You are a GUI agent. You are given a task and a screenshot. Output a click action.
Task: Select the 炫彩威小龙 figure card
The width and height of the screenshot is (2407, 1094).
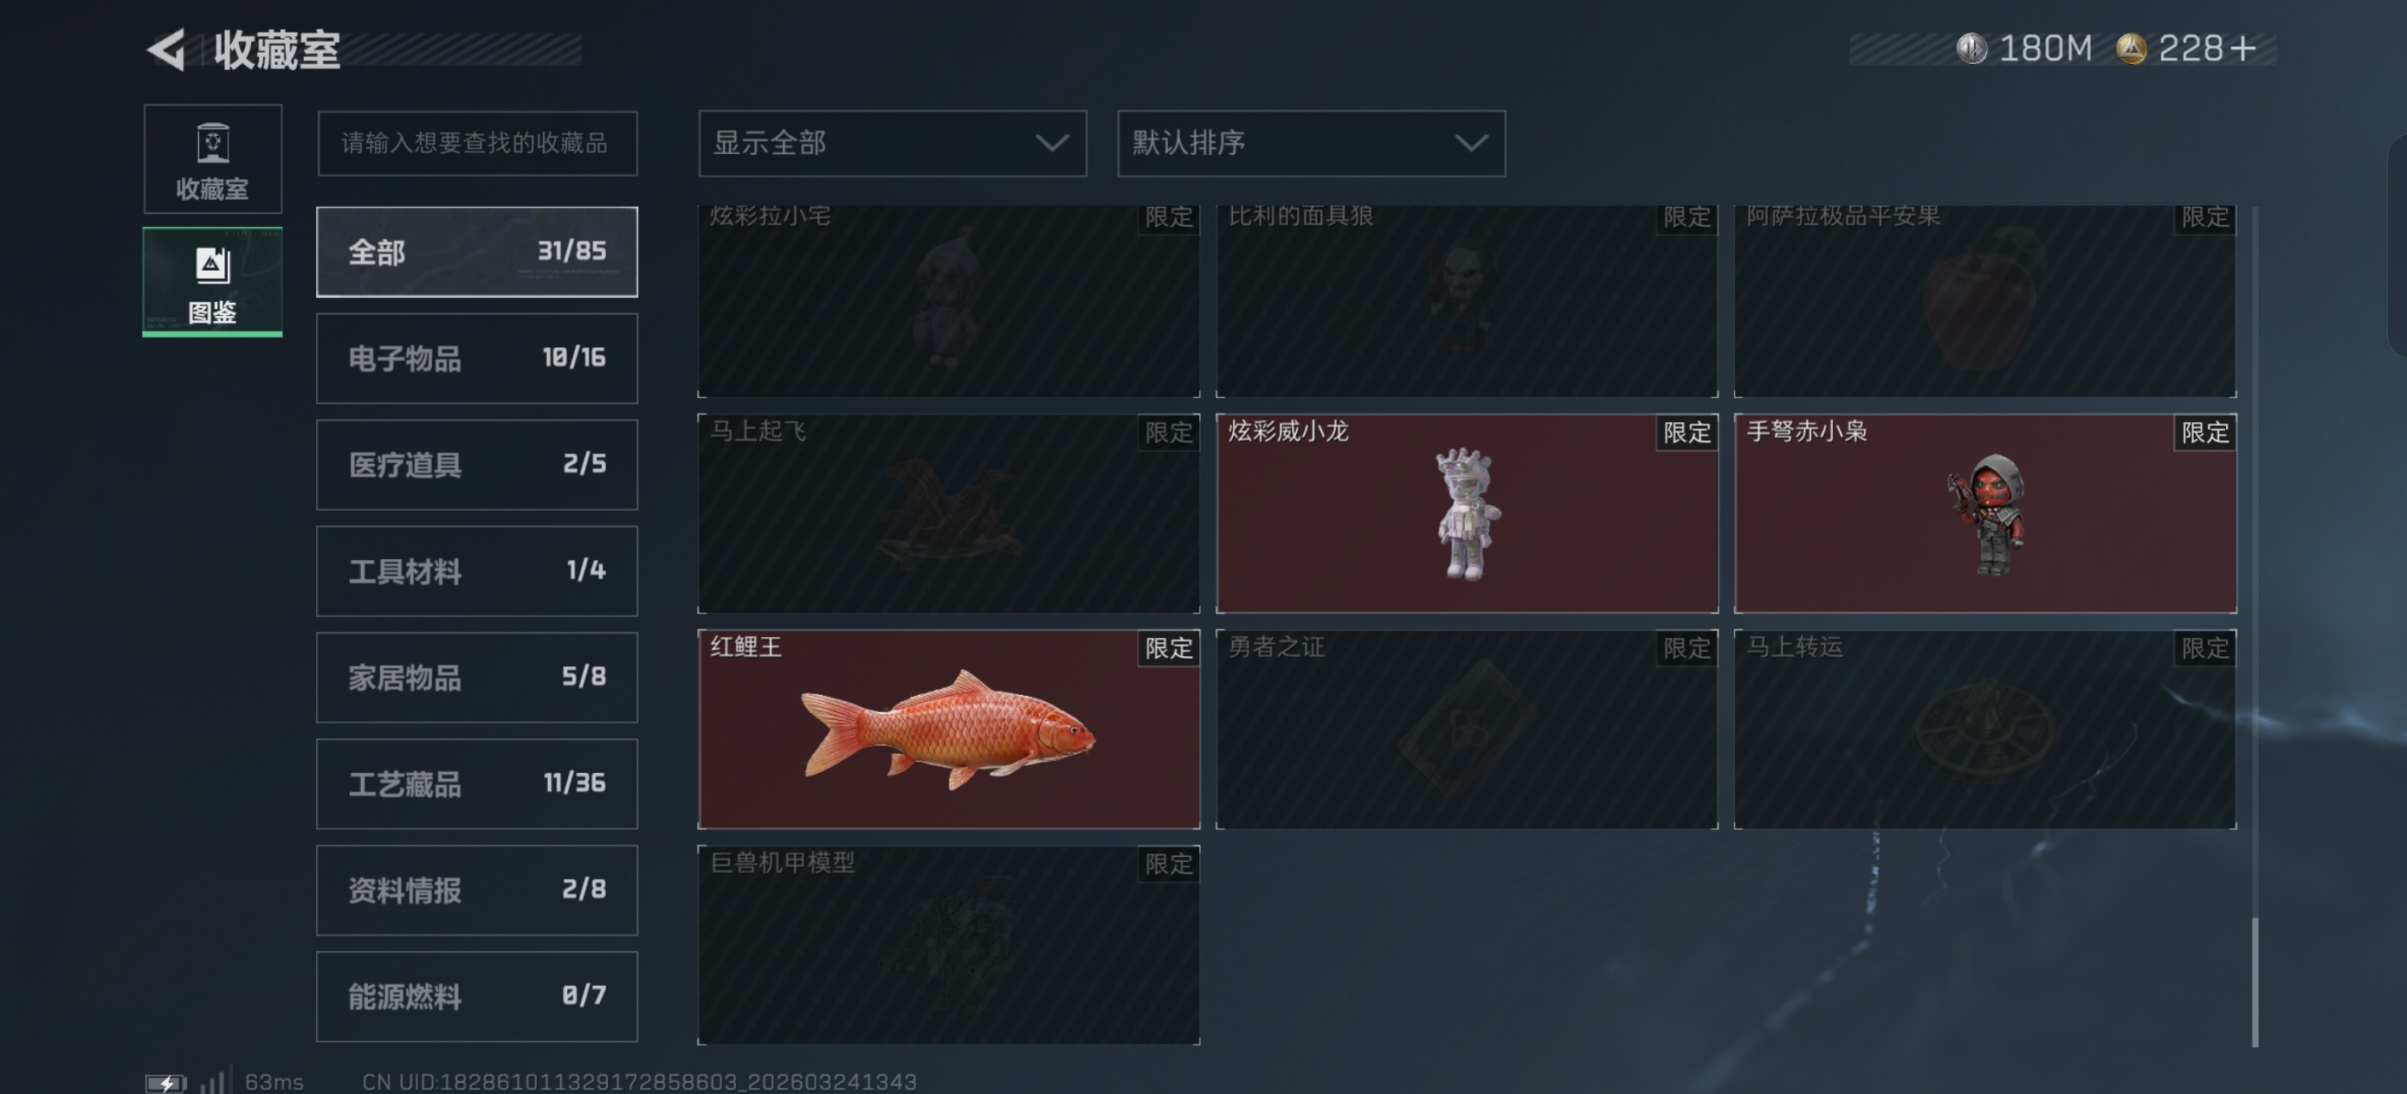1466,513
